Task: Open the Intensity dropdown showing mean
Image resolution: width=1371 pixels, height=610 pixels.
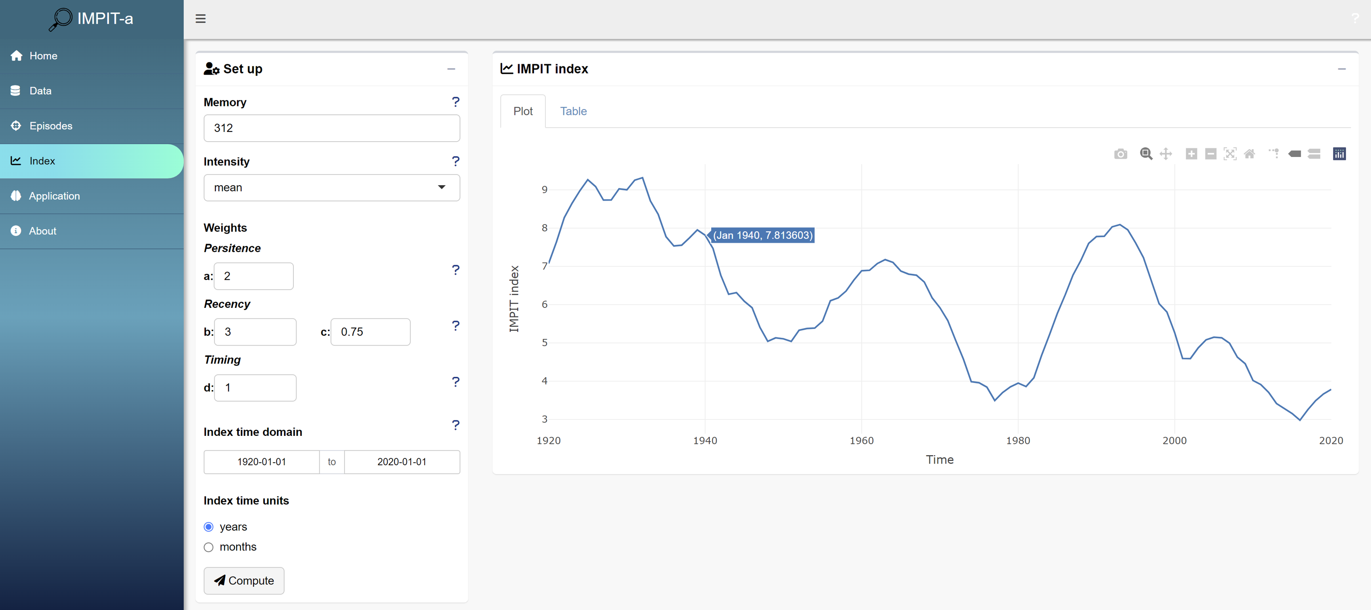Action: [x=331, y=187]
